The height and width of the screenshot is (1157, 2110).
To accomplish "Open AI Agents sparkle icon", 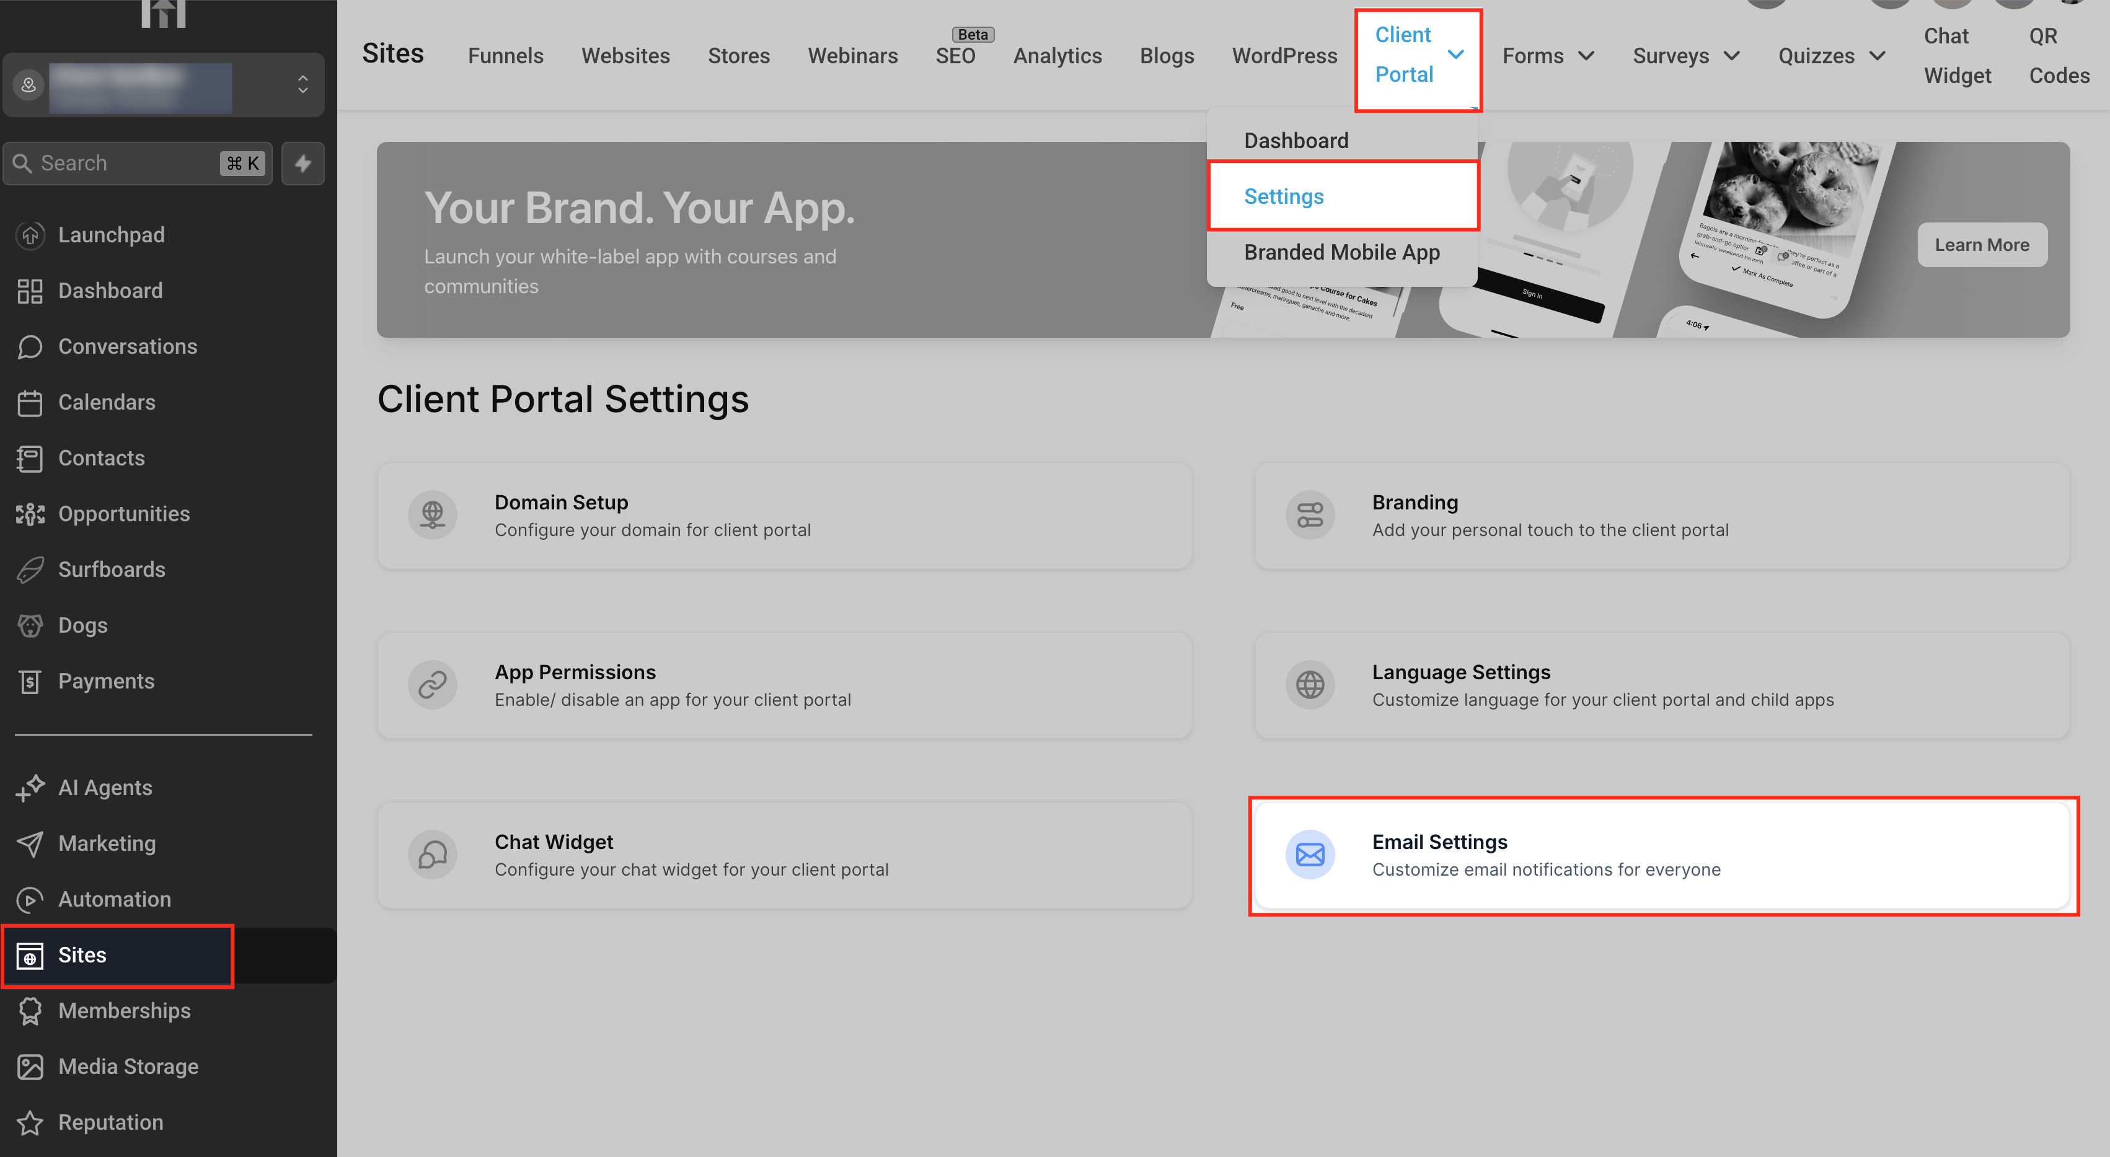I will click(30, 788).
